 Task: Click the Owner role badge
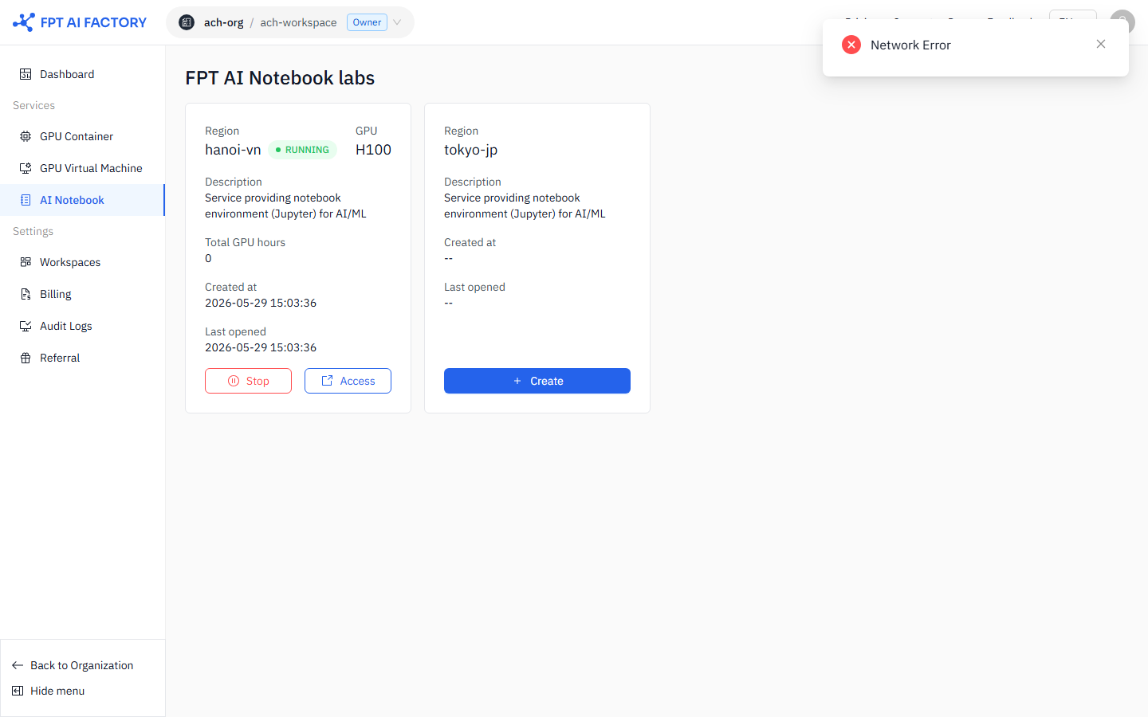(x=367, y=22)
